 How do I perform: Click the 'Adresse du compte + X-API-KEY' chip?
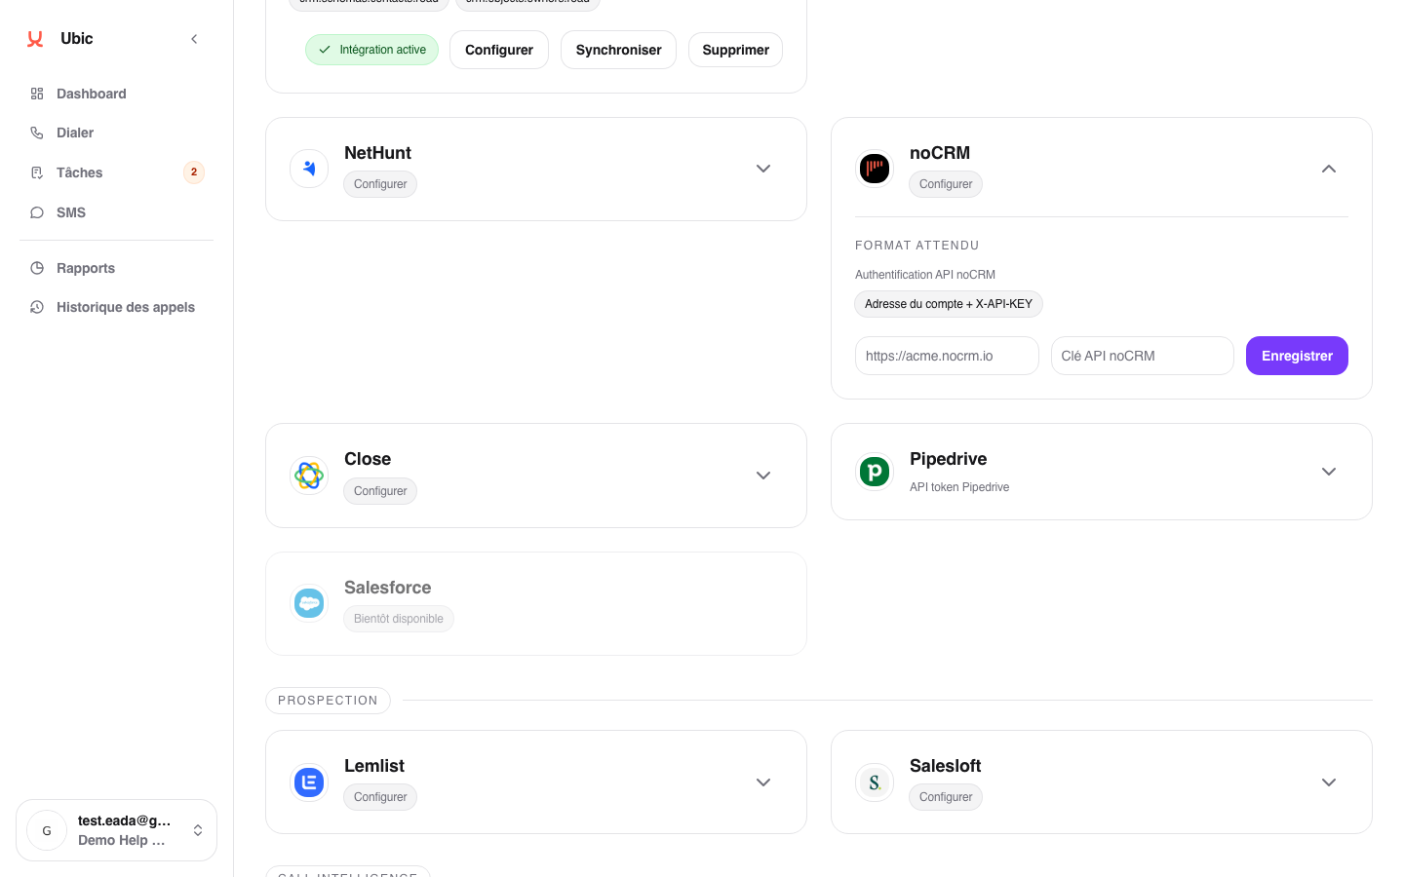949,304
